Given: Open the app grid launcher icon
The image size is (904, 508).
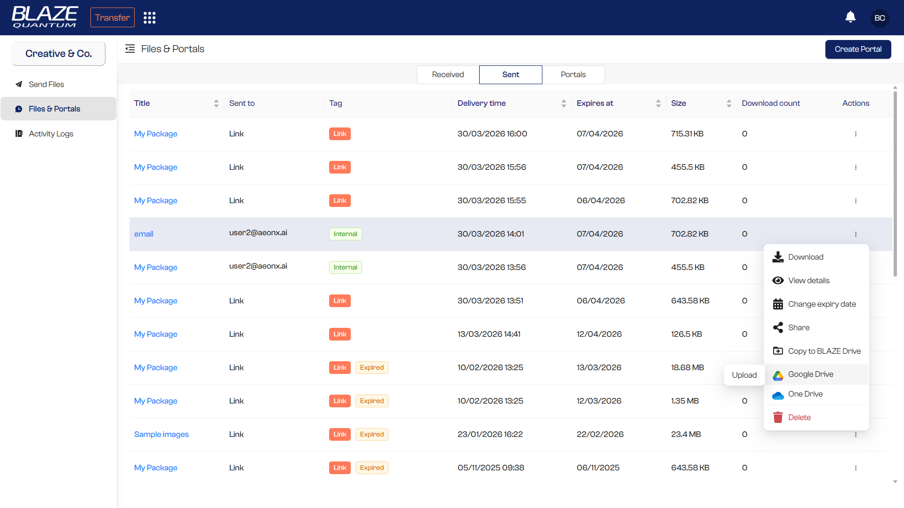Looking at the screenshot, I should click(149, 17).
